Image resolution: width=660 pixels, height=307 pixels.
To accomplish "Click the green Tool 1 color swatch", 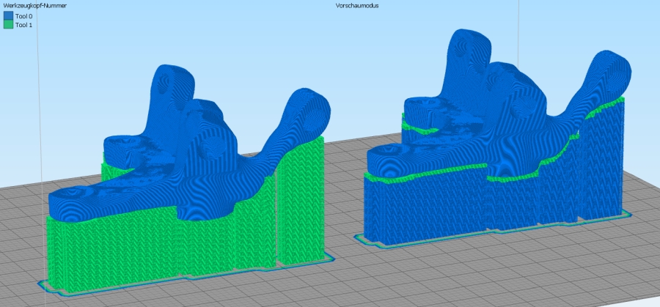I will click(x=8, y=25).
